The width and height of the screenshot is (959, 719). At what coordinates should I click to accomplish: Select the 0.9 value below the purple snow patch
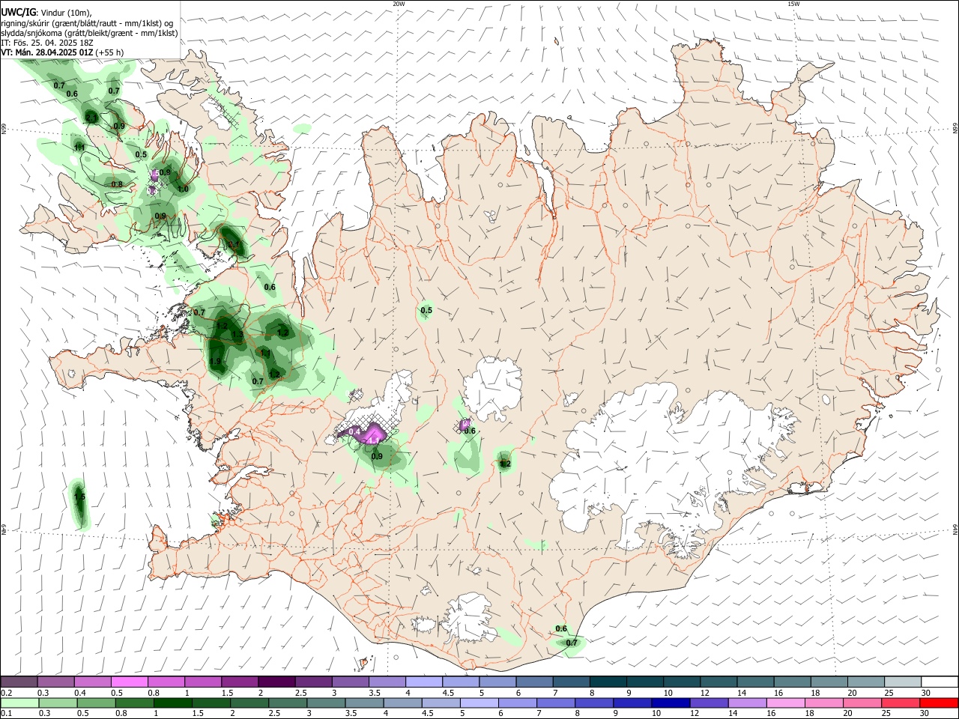pyautogui.click(x=377, y=457)
